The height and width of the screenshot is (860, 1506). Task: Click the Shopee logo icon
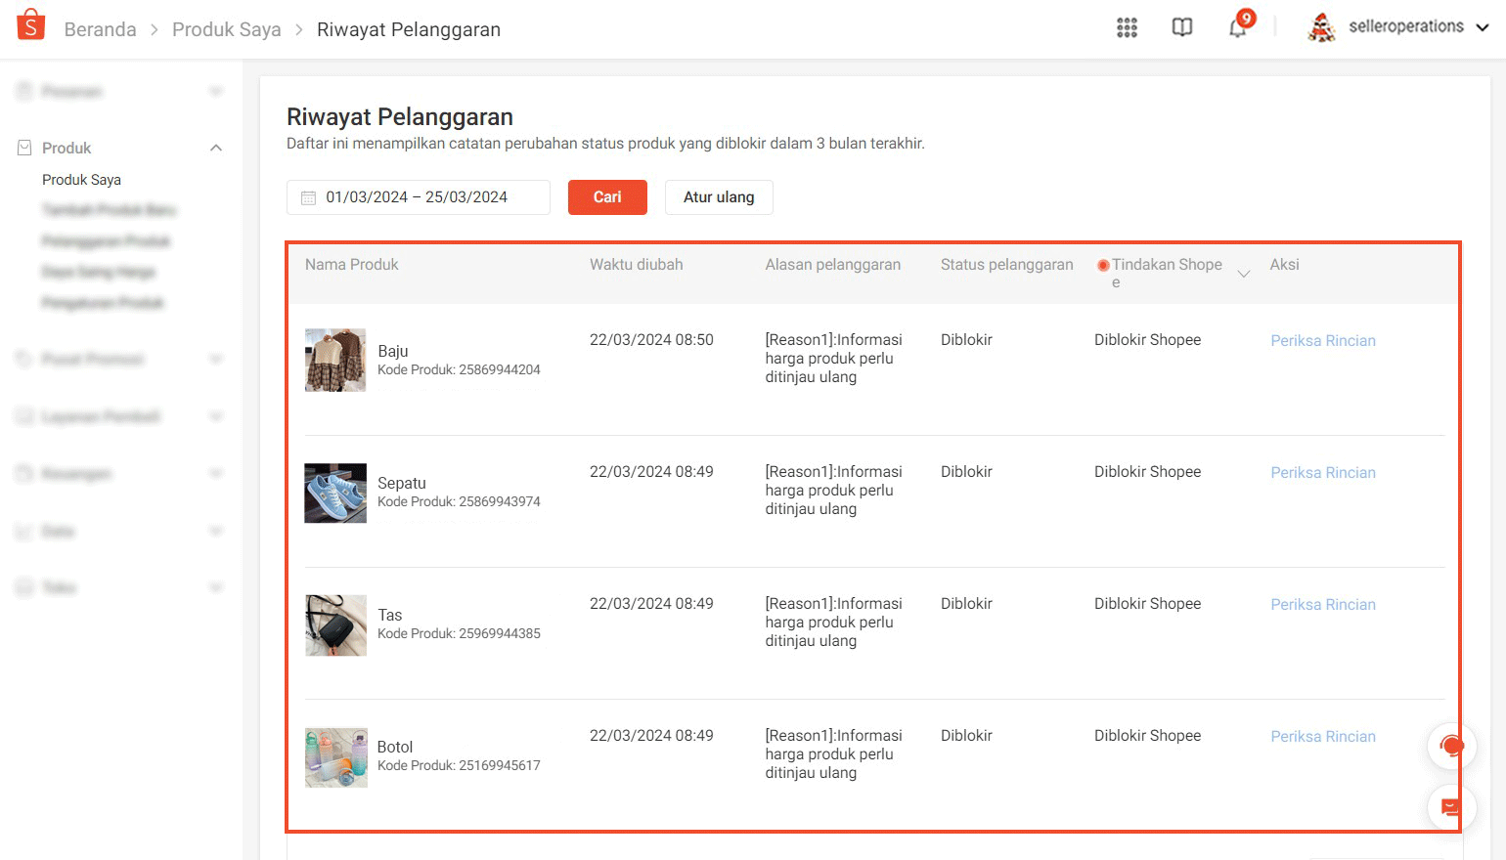29,24
